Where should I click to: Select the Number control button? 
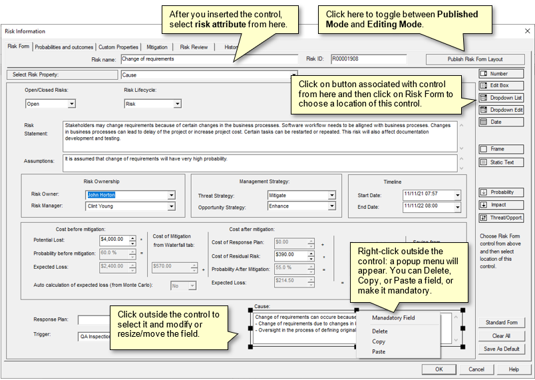(501, 74)
